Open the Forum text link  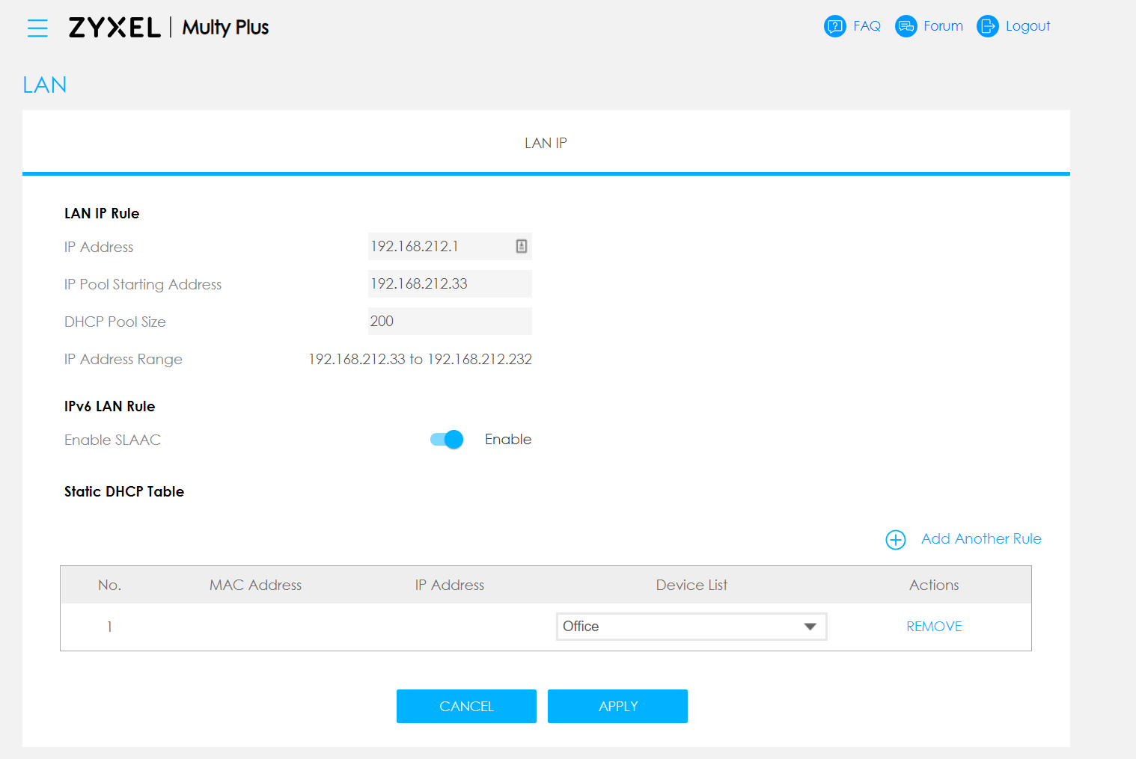pyautogui.click(x=943, y=26)
